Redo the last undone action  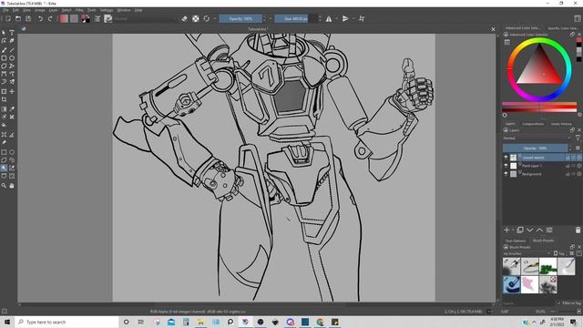point(50,18)
